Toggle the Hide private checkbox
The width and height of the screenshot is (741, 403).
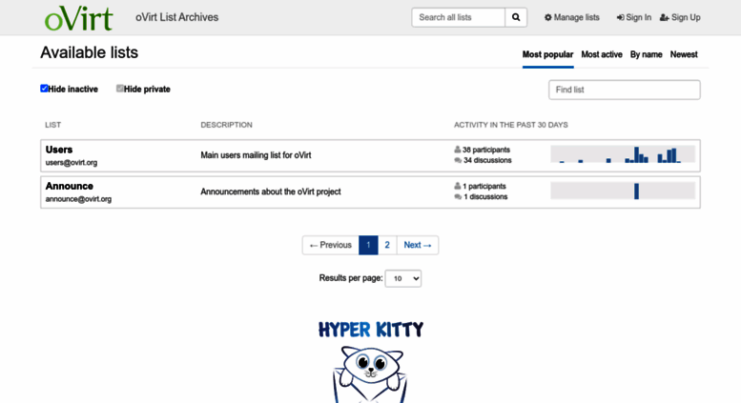(x=119, y=89)
